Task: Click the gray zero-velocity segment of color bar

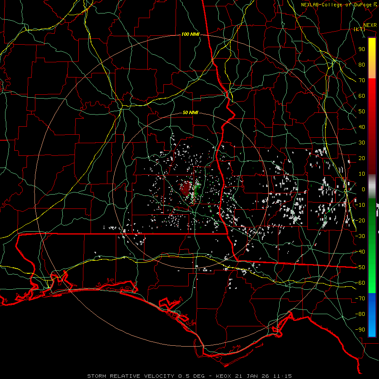Action: click(x=372, y=187)
